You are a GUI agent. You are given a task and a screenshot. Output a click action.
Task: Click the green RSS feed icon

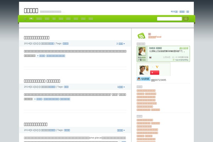(x=141, y=36)
